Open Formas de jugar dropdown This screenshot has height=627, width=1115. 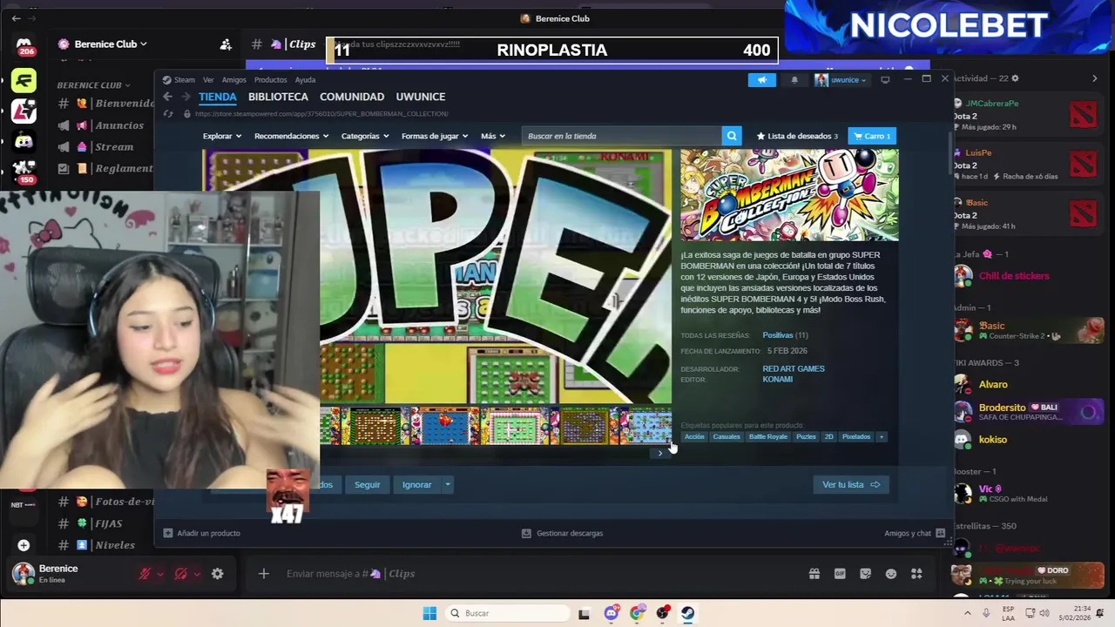click(x=435, y=136)
